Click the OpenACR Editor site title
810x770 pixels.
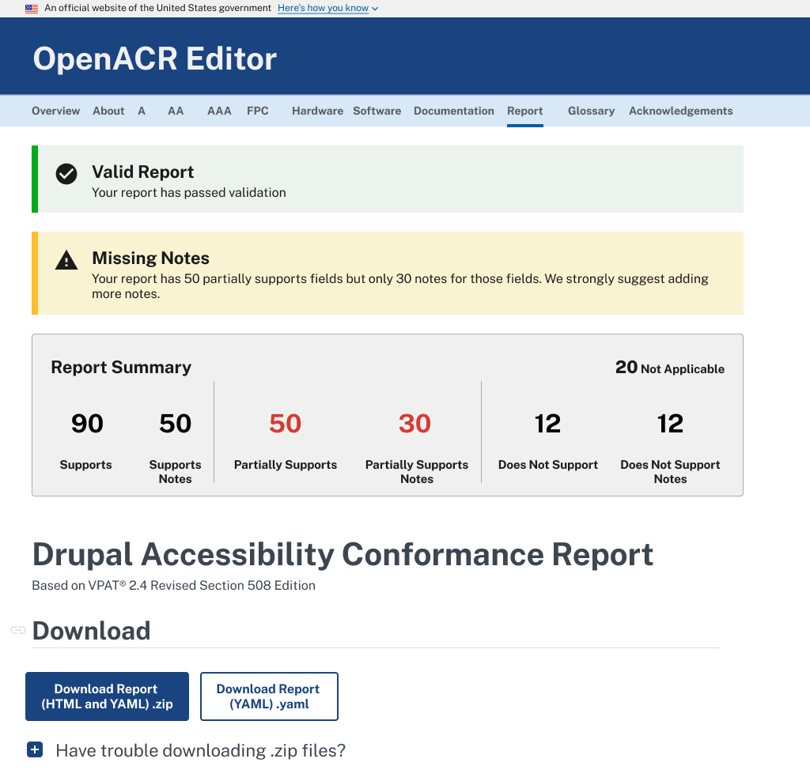[x=154, y=59]
